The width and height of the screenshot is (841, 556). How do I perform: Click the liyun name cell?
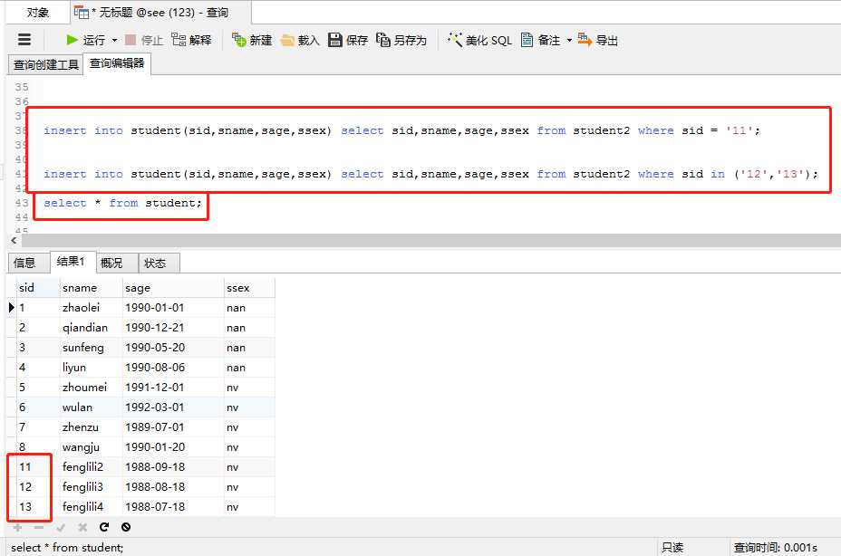92,368
